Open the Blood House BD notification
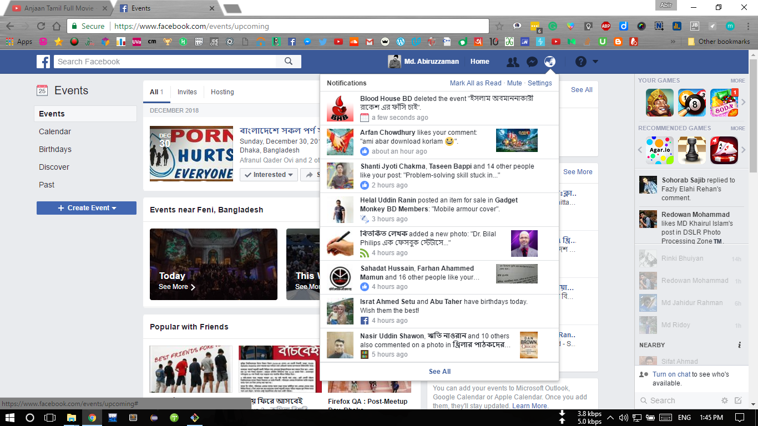The width and height of the screenshot is (758, 426). (439, 108)
